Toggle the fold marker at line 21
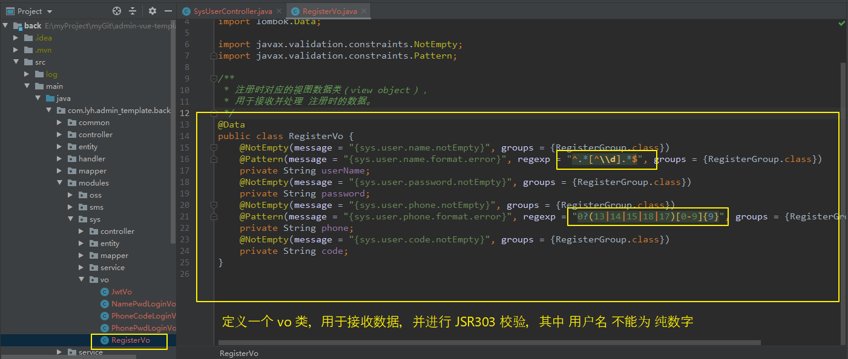This screenshot has width=848, height=359. 213,216
